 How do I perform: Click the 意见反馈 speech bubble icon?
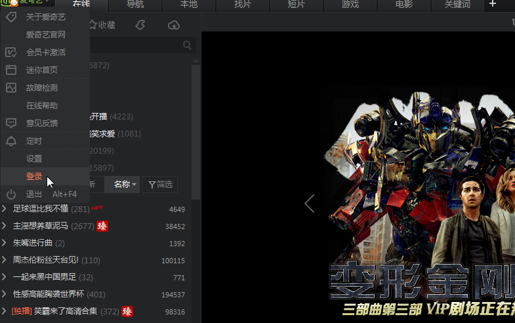click(11, 123)
